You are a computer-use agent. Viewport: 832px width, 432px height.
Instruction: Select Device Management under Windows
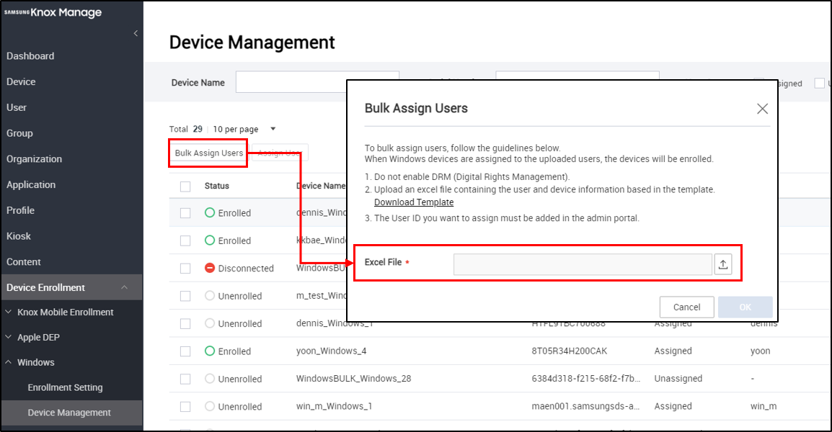click(x=69, y=413)
